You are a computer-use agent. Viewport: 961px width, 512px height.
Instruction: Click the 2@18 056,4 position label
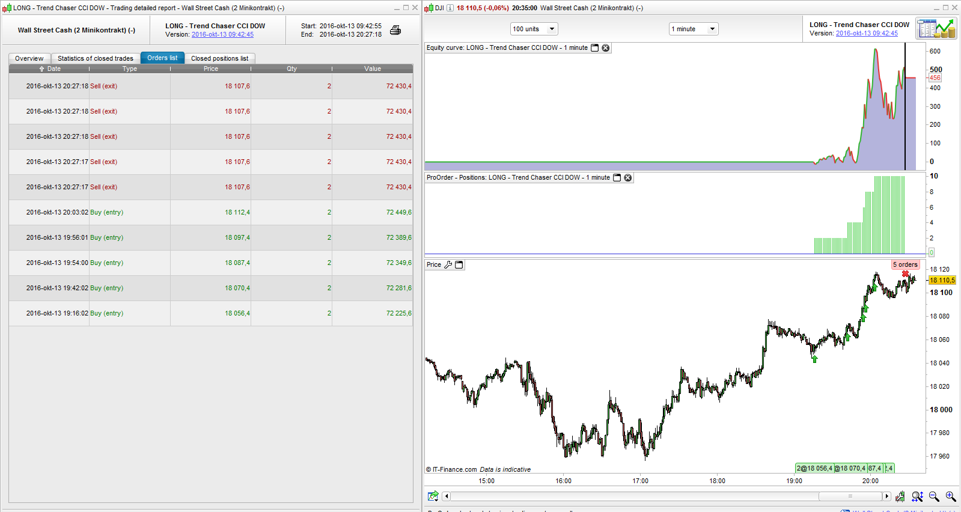pos(814,468)
